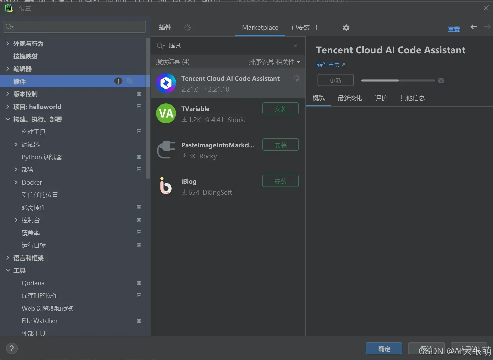Screen dimensions: 493x360
Task: Cancel the plugin update progress
Action: [x=441, y=81]
